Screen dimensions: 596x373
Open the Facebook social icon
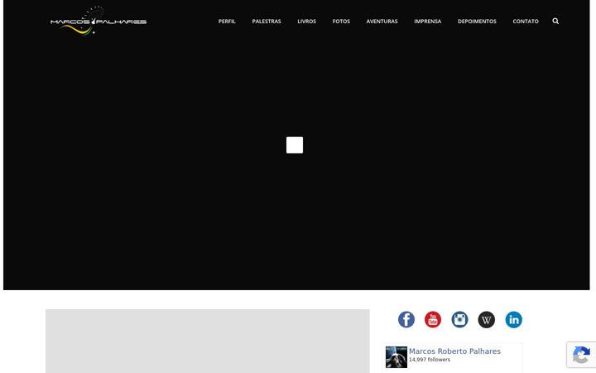(406, 319)
